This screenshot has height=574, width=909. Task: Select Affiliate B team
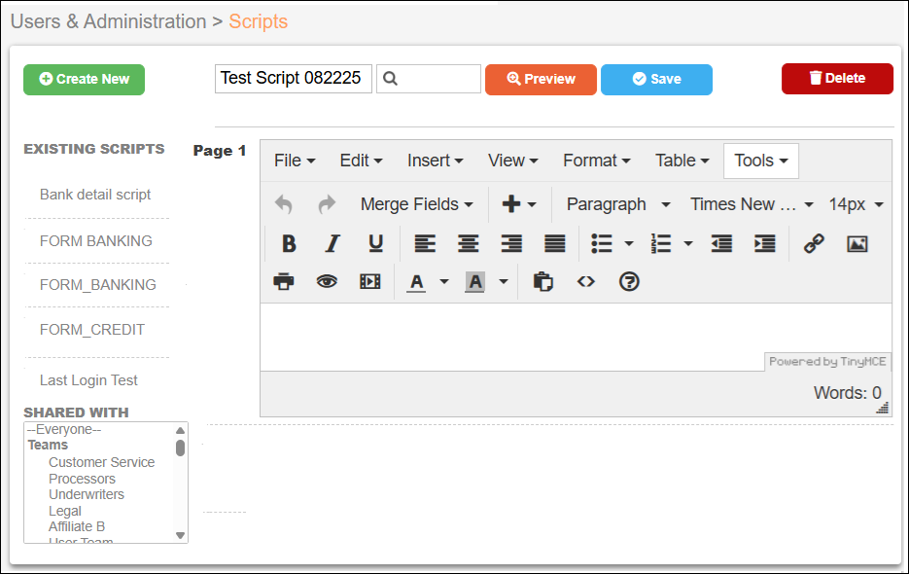tap(77, 526)
